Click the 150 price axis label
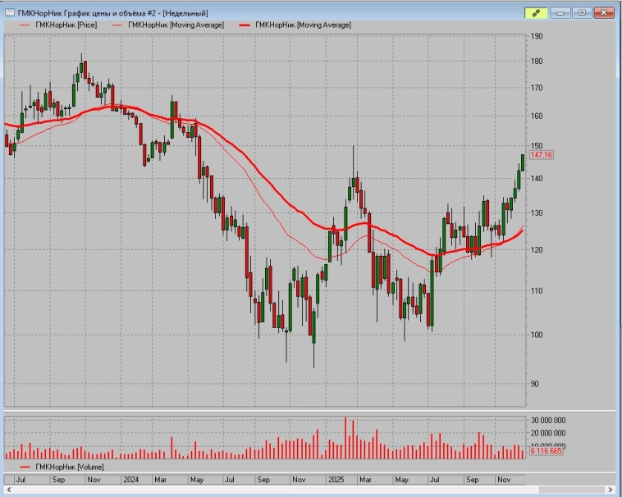Screen dimensions: 622x497 tap(537, 146)
